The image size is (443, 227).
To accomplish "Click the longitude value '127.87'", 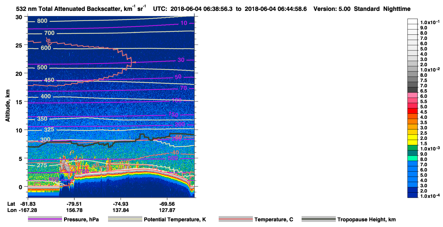I will 167,210.
